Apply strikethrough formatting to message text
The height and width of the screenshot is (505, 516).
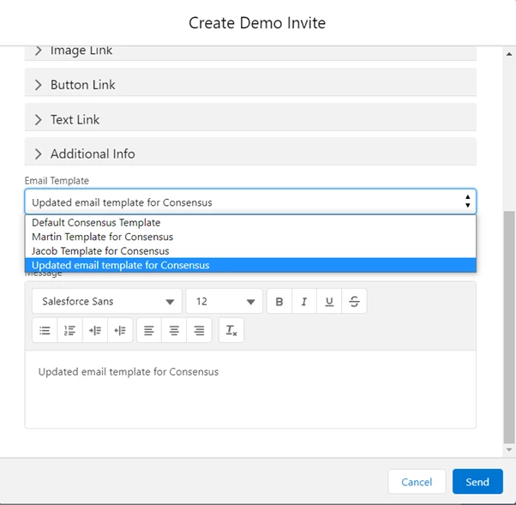pyautogui.click(x=354, y=302)
